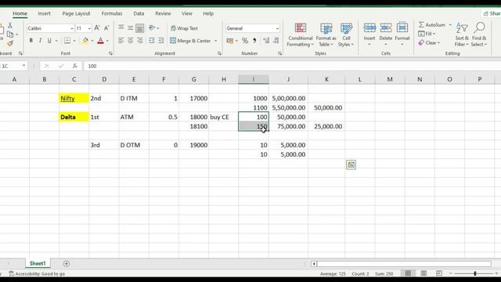Apply Percent Style icon
The height and width of the screenshot is (282, 501).
pos(245,41)
